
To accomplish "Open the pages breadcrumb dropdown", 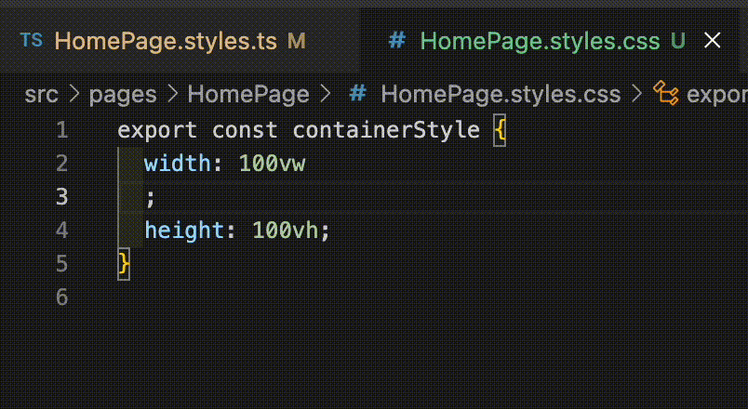I will (x=123, y=95).
